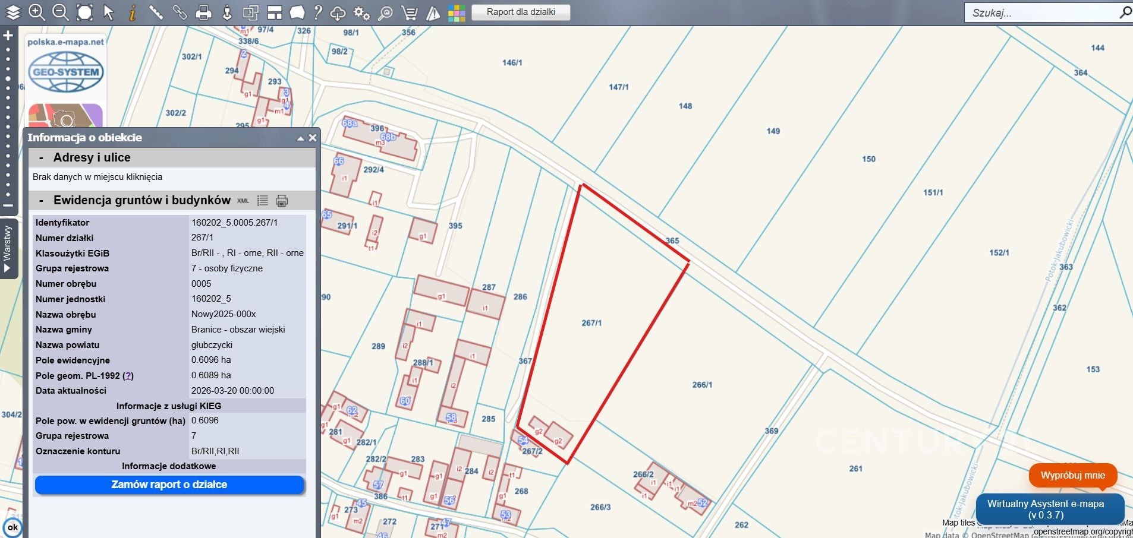Open the shopping cart icon
Image resolution: width=1133 pixels, height=538 pixels.
tap(409, 12)
